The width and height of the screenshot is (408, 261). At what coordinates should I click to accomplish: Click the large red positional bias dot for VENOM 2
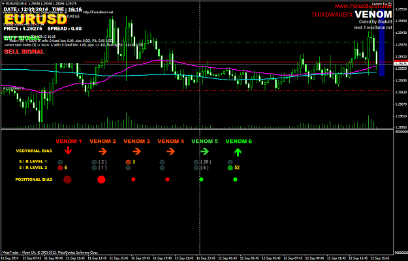[101, 179]
